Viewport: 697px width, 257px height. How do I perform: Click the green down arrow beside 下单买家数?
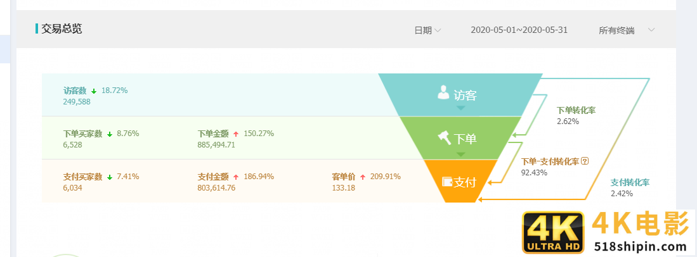[110, 134]
